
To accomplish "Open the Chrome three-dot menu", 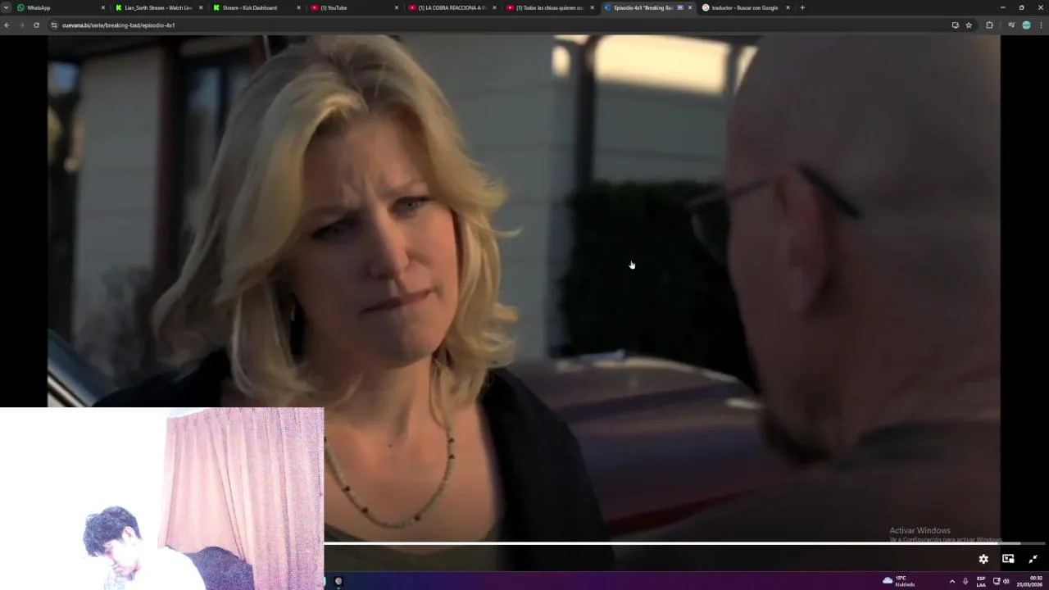I will click(1042, 25).
